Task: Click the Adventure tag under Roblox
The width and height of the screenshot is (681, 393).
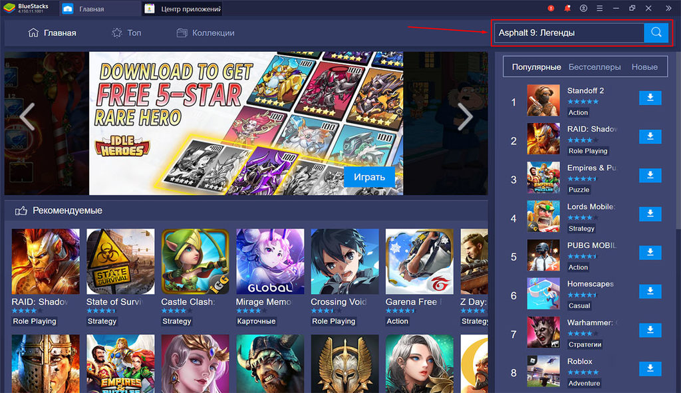Action: tap(584, 384)
